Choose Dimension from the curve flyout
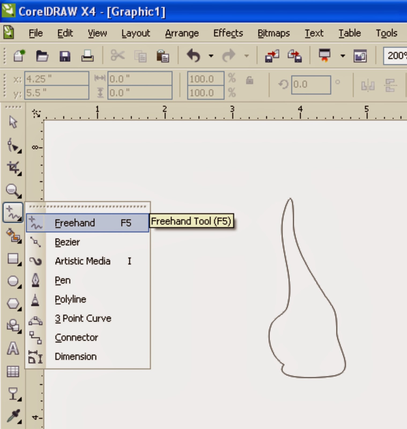Image resolution: width=407 pixels, height=429 pixels. tap(87, 356)
